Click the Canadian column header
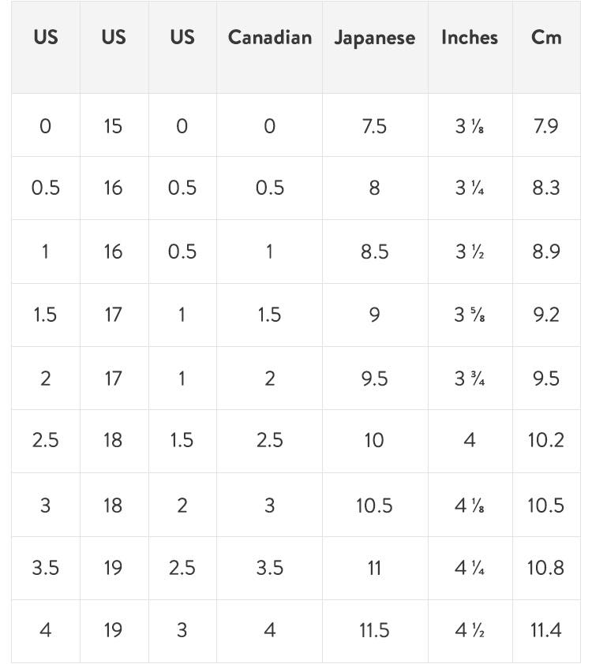This screenshot has height=664, width=592. (x=269, y=37)
